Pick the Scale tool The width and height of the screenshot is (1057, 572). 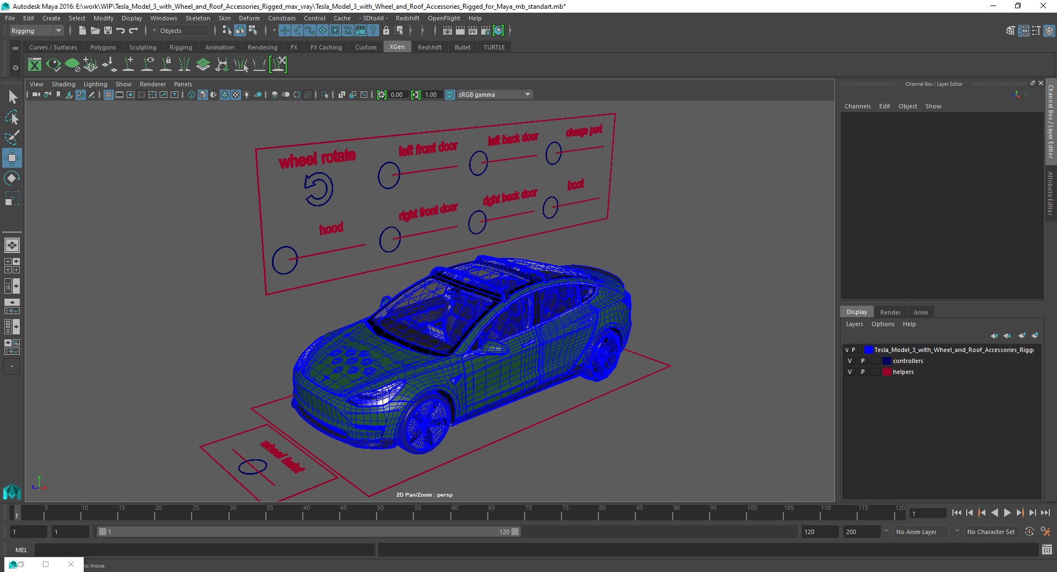[x=12, y=198]
